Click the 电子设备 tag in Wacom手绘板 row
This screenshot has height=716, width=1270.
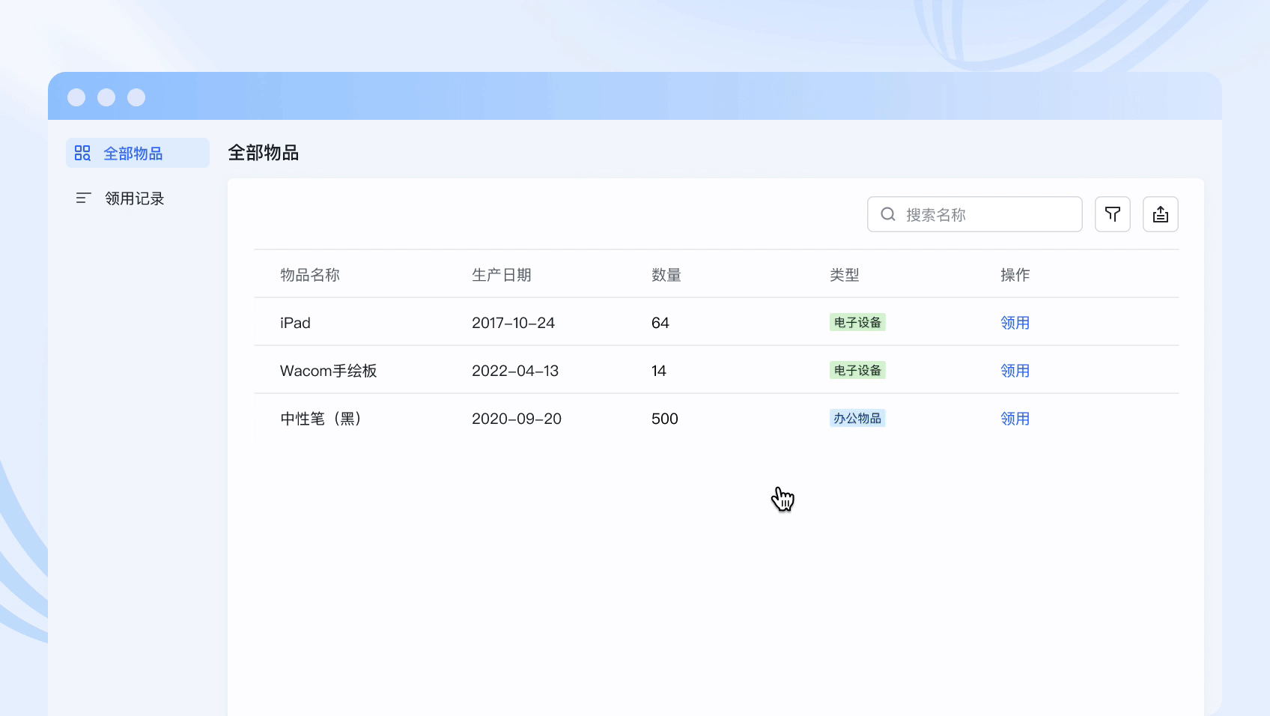857,370
